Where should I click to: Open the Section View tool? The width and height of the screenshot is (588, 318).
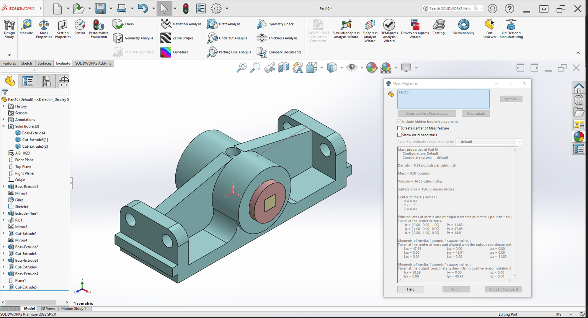pyautogui.click(x=284, y=68)
